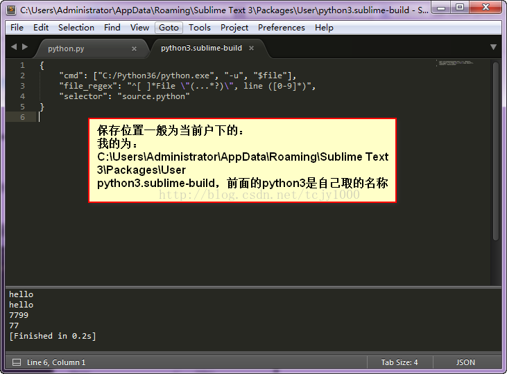Click the "file_regex" key in line 3
Screen dimensions: 507x374
[88, 86]
